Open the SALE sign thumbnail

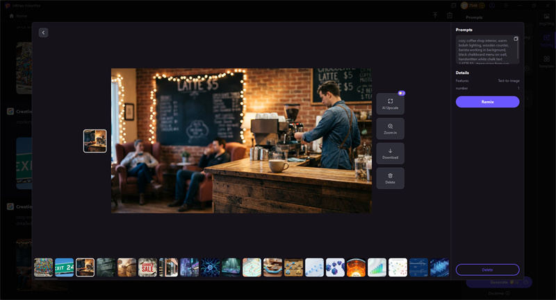pos(147,267)
